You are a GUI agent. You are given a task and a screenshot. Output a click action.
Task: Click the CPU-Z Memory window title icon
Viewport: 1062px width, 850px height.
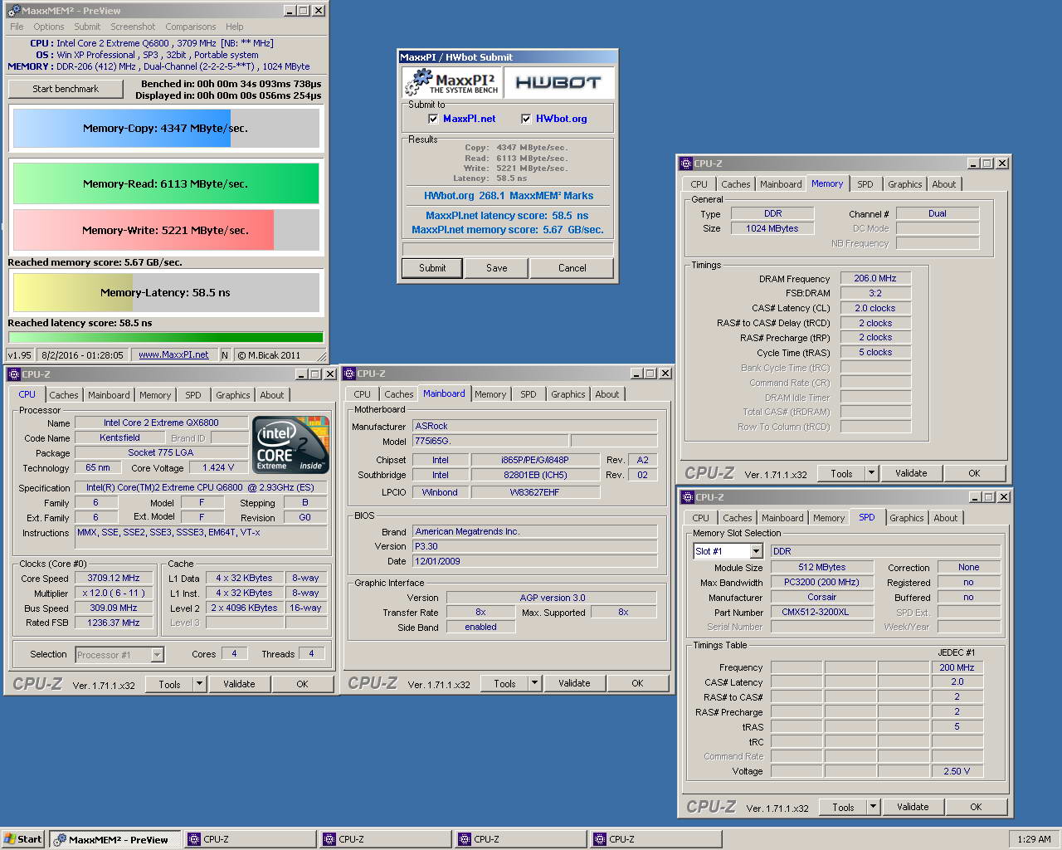[686, 164]
